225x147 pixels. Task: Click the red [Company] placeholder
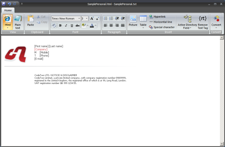click(x=41, y=49)
